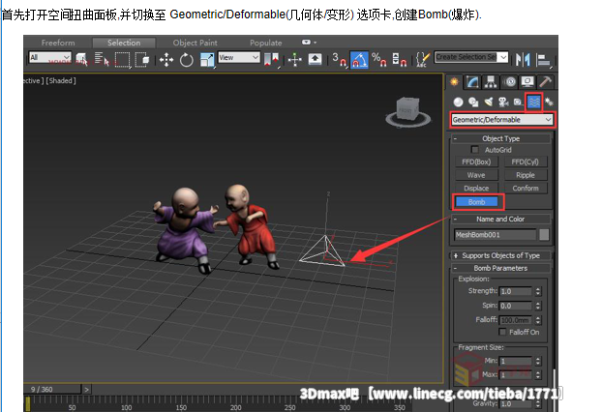
Task: Toggle Window/Crossing selection mode
Action: point(142,59)
